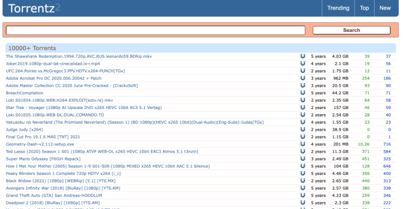The height and width of the screenshot is (209, 403).
Task: Open Loki.S01E04.1080p.WEB.H264-EXPLOIT link
Action: 59,100
